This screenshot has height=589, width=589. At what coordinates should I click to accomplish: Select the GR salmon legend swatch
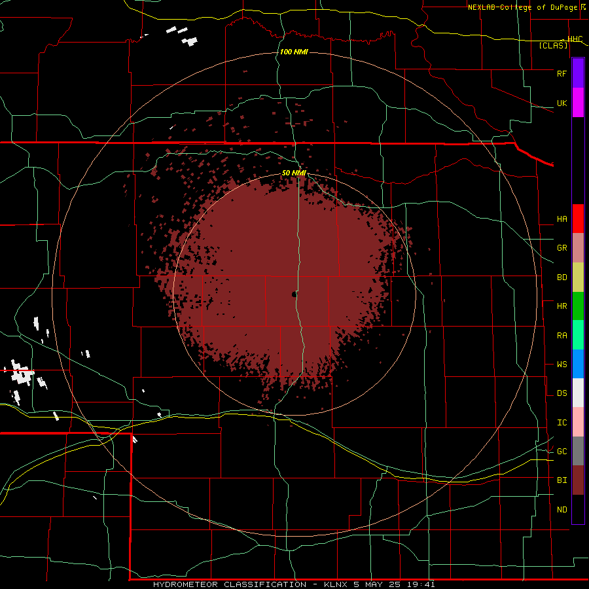[578, 248]
